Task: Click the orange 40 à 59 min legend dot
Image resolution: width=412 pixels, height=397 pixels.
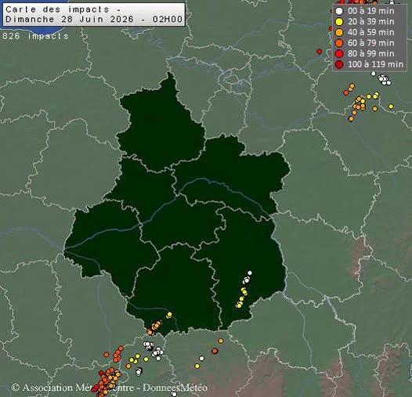Action: [339, 32]
